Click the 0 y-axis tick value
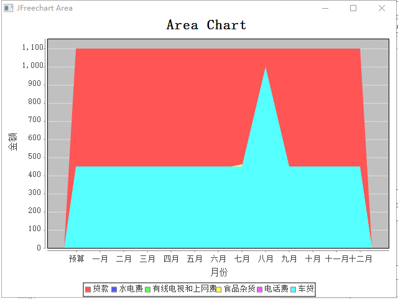Viewport: 398px width, 299px height. coord(39,248)
